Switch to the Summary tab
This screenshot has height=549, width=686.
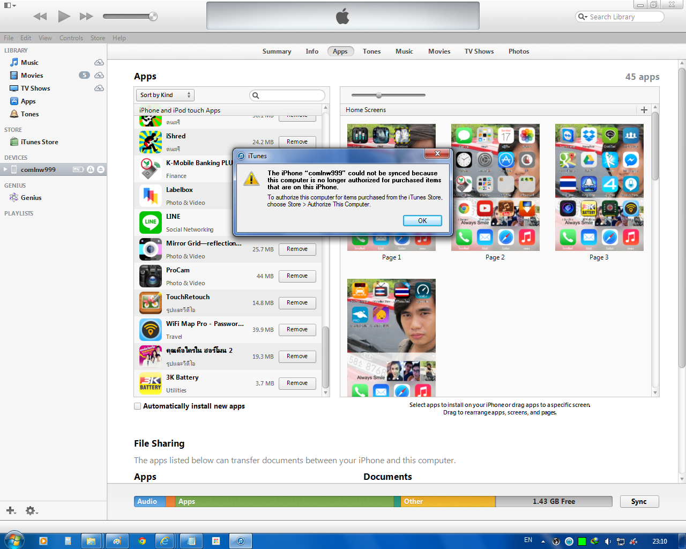point(277,51)
